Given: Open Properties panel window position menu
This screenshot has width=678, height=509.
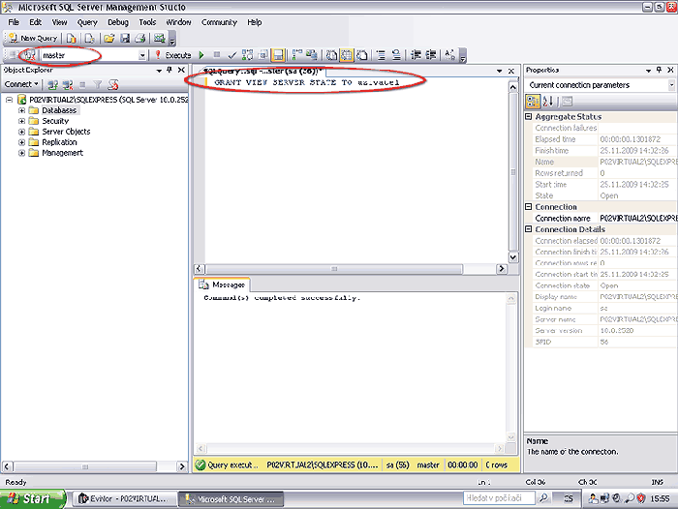Looking at the screenshot, I should click(648, 71).
